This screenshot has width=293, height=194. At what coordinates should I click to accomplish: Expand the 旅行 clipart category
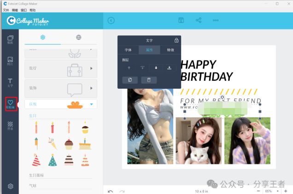91,68
